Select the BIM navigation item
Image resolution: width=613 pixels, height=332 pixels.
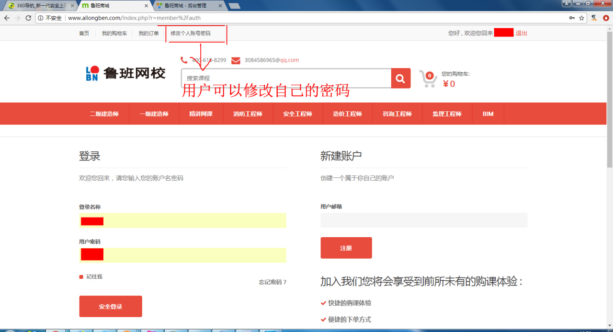click(x=488, y=114)
